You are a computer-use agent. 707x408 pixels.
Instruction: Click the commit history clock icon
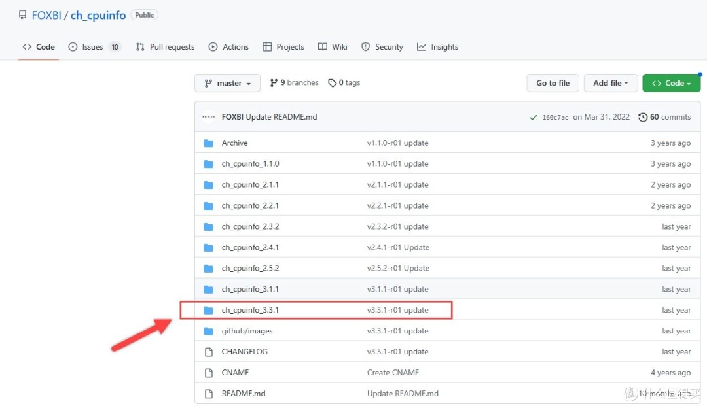pos(643,117)
